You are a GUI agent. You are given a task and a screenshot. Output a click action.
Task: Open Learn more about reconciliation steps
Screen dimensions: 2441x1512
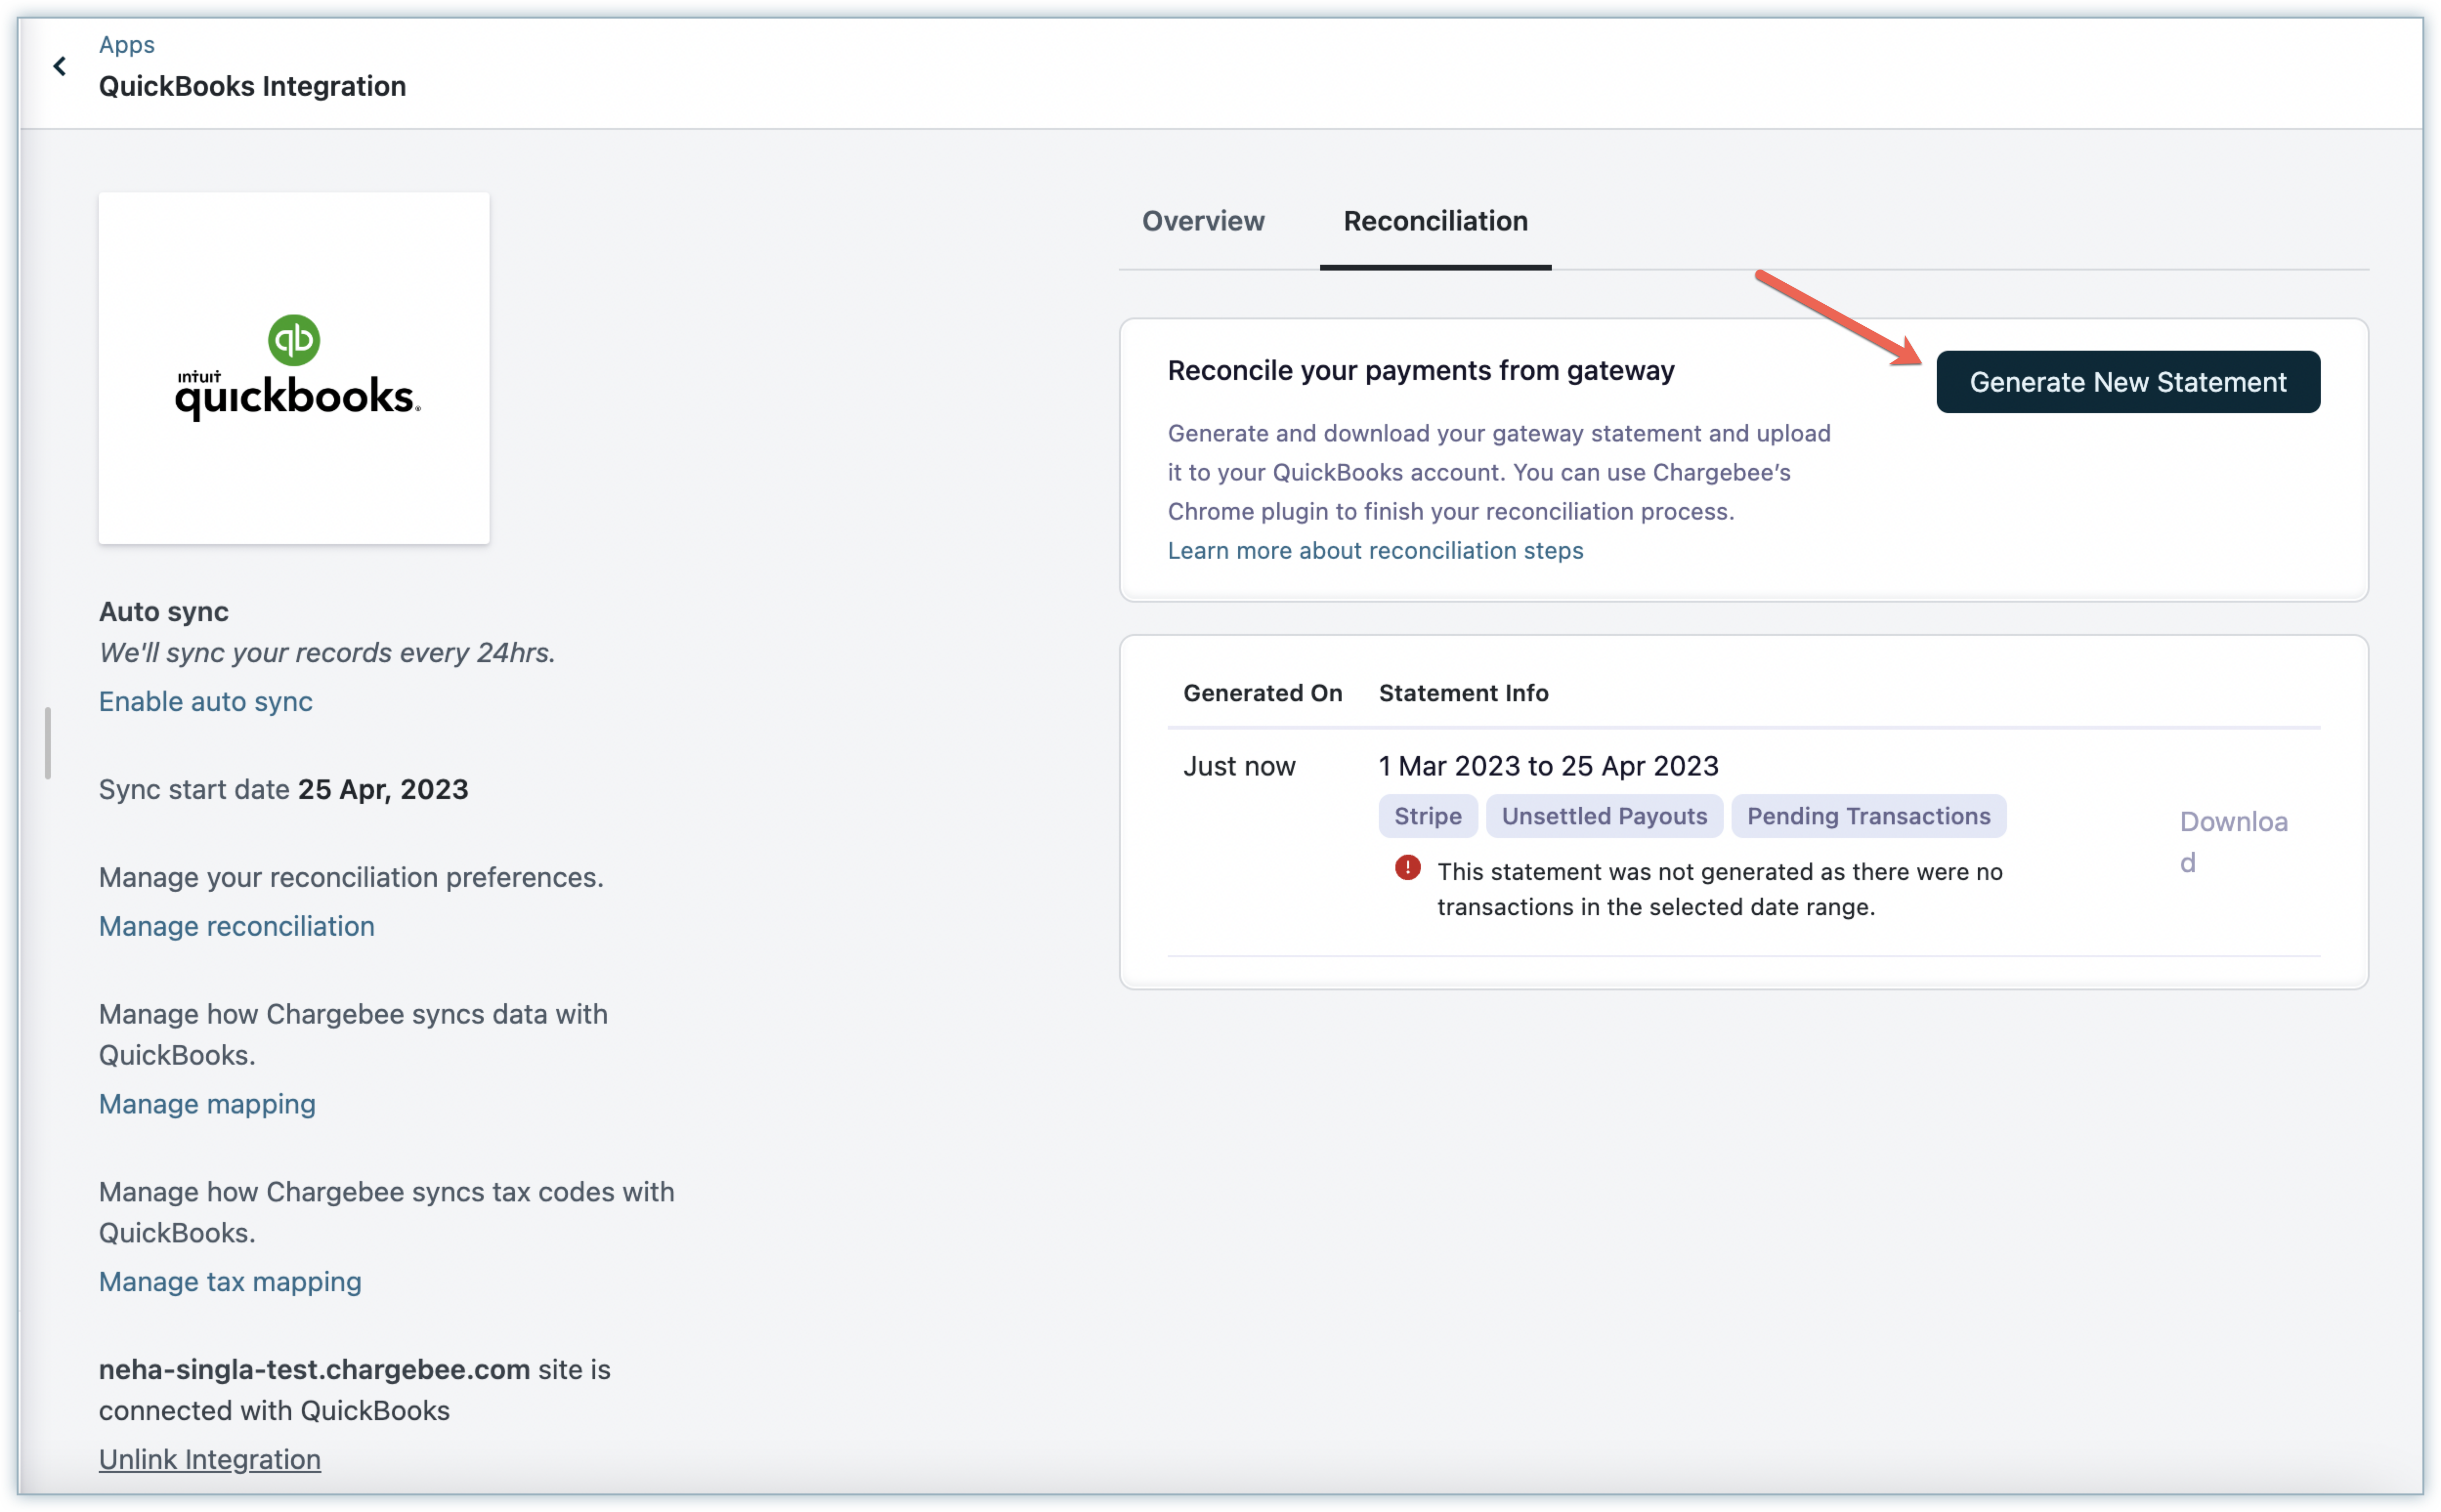click(x=1374, y=550)
